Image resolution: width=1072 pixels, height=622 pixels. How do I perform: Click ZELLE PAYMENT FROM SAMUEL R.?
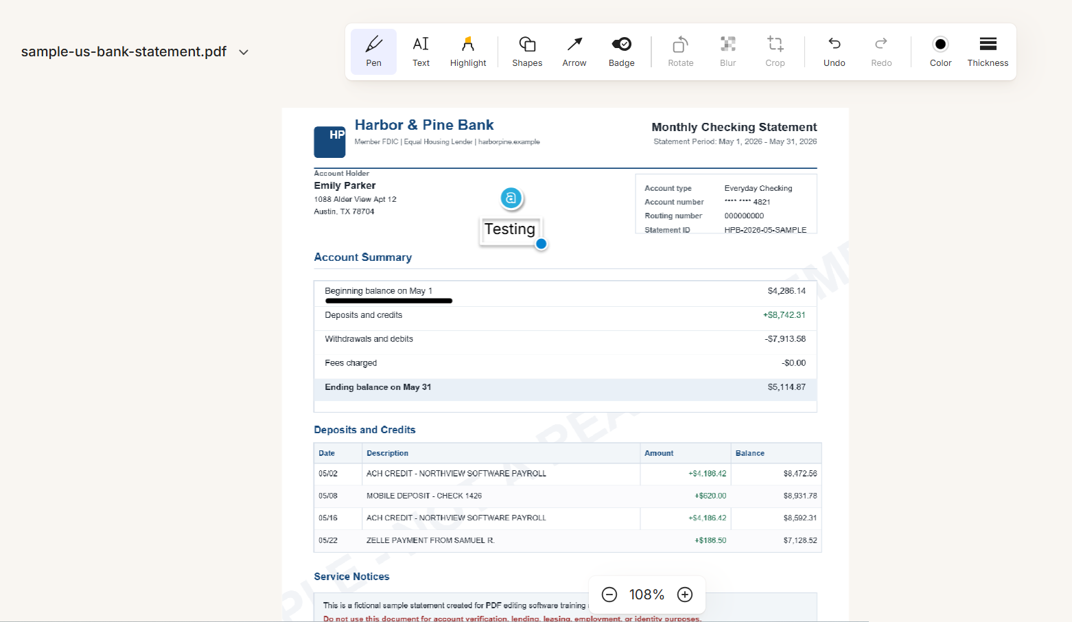pos(430,540)
